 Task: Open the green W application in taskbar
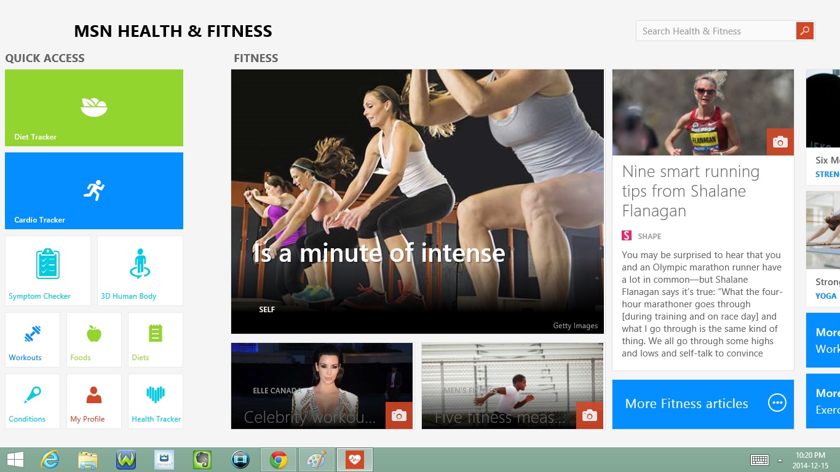click(126, 460)
